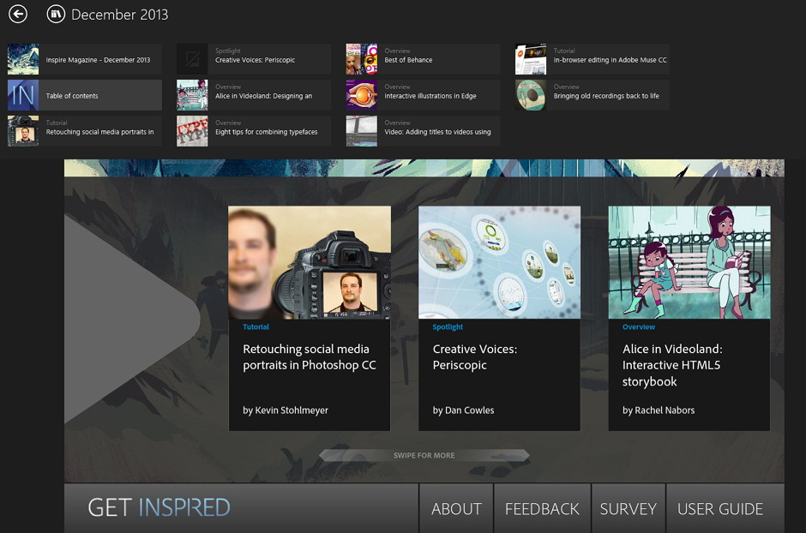
Task: Click the SWIPE FOR MORE indicator
Action: (x=424, y=456)
